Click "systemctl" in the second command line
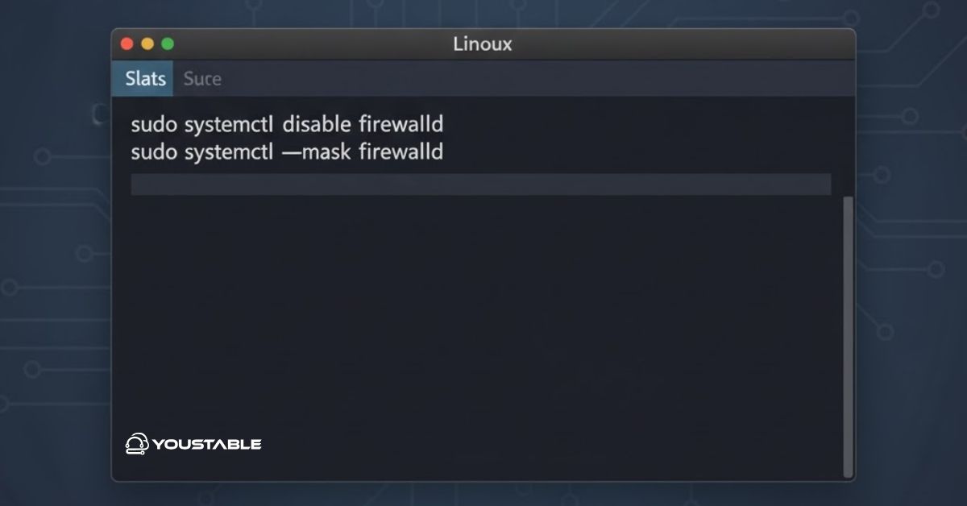This screenshot has width=967, height=506. [229, 151]
